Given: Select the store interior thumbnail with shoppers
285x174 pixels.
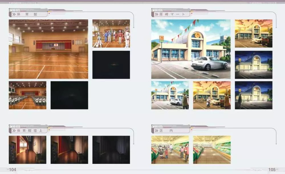Looking at the screenshot, I should 170,149.
